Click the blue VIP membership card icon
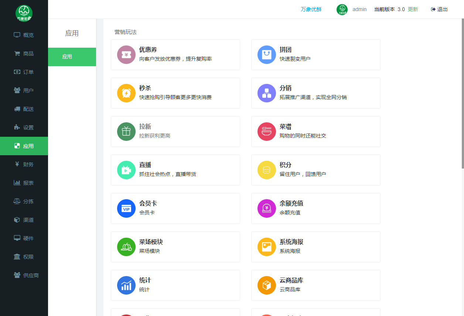This screenshot has height=316, width=464. tap(126, 208)
